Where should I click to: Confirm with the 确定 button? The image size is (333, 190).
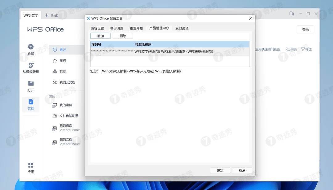click(220, 170)
